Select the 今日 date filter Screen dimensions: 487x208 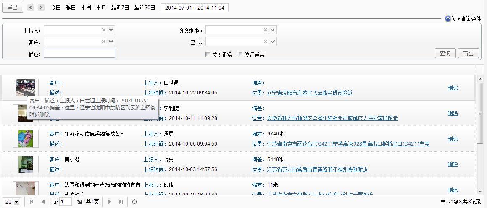point(55,8)
